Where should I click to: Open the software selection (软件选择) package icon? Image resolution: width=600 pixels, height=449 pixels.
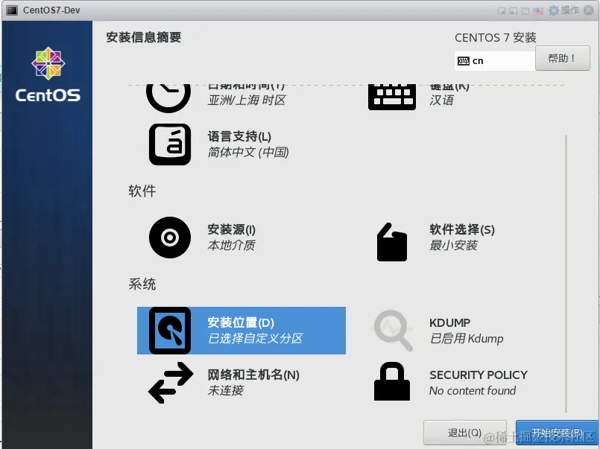click(392, 242)
